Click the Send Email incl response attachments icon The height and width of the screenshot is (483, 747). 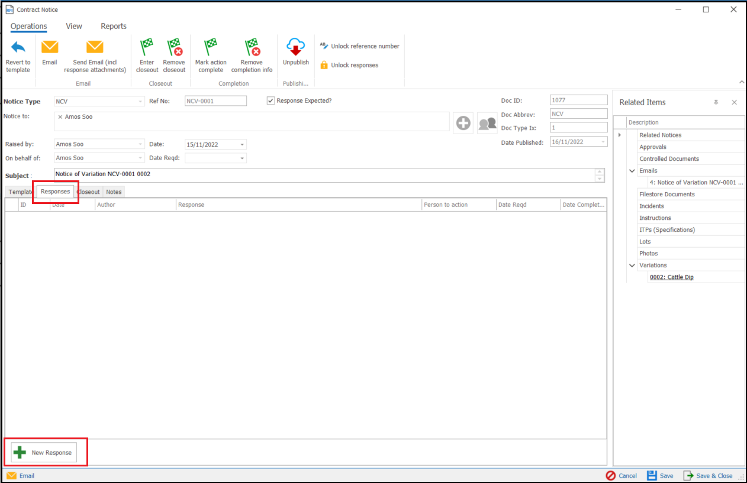click(x=95, y=47)
